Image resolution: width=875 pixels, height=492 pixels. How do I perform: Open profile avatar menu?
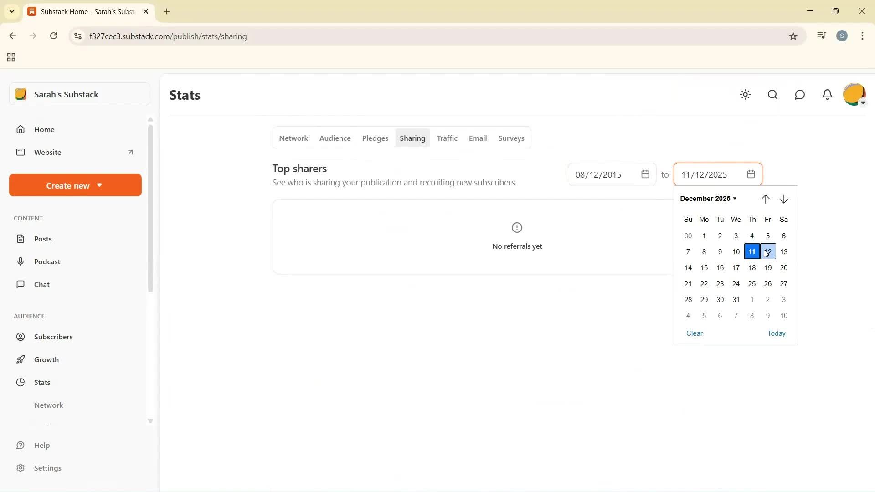coord(854,95)
